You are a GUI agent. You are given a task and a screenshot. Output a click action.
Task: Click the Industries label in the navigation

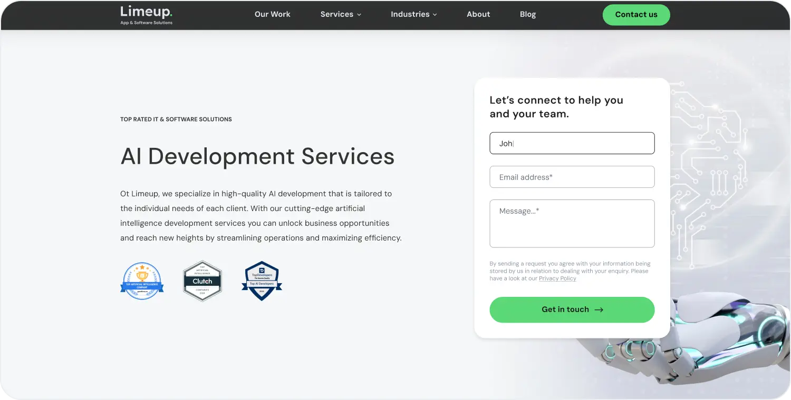[410, 14]
